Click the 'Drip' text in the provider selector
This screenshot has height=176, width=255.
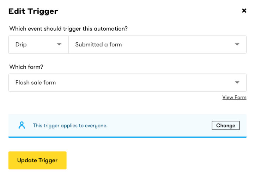[x=21, y=44]
